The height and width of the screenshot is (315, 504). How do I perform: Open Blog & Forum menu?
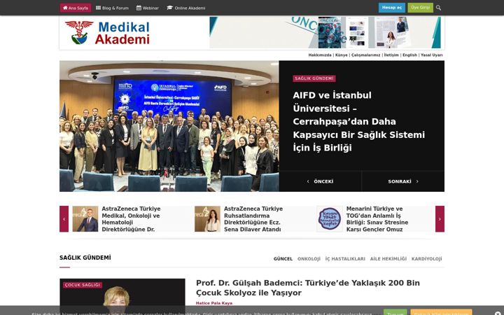tap(112, 8)
